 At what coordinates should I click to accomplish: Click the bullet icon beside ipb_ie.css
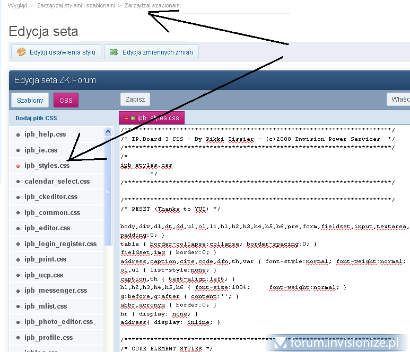[18, 150]
